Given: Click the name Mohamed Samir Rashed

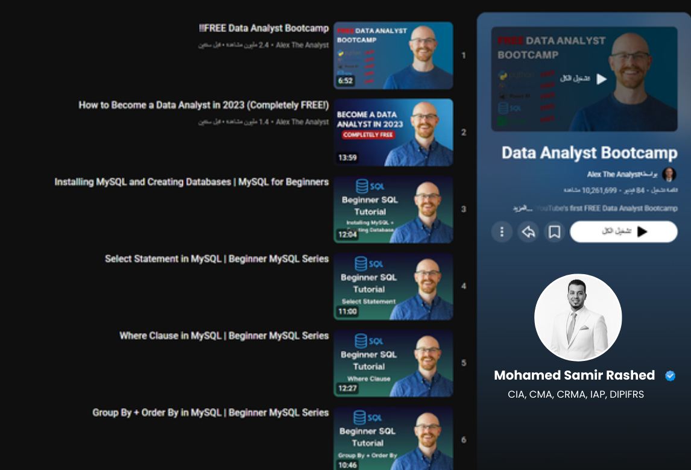Looking at the screenshot, I should pos(574,375).
